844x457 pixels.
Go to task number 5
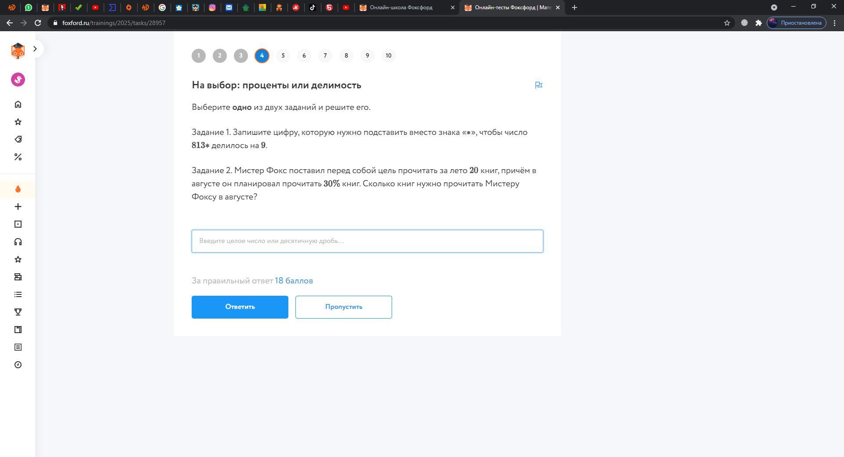point(283,56)
